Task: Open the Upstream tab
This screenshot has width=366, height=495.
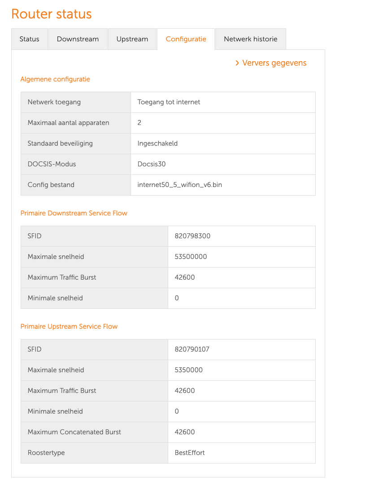Action: 132,39
